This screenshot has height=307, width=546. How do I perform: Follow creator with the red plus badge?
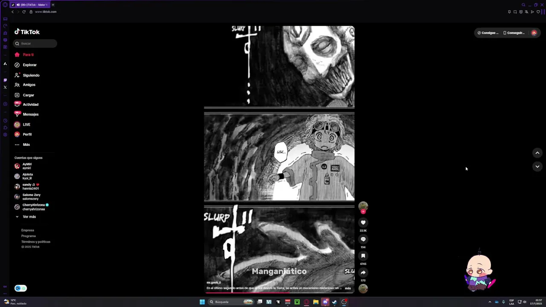click(x=363, y=211)
